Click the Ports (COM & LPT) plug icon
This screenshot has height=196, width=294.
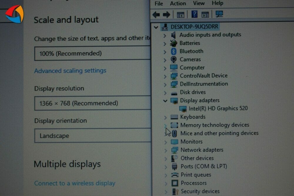click(x=175, y=166)
